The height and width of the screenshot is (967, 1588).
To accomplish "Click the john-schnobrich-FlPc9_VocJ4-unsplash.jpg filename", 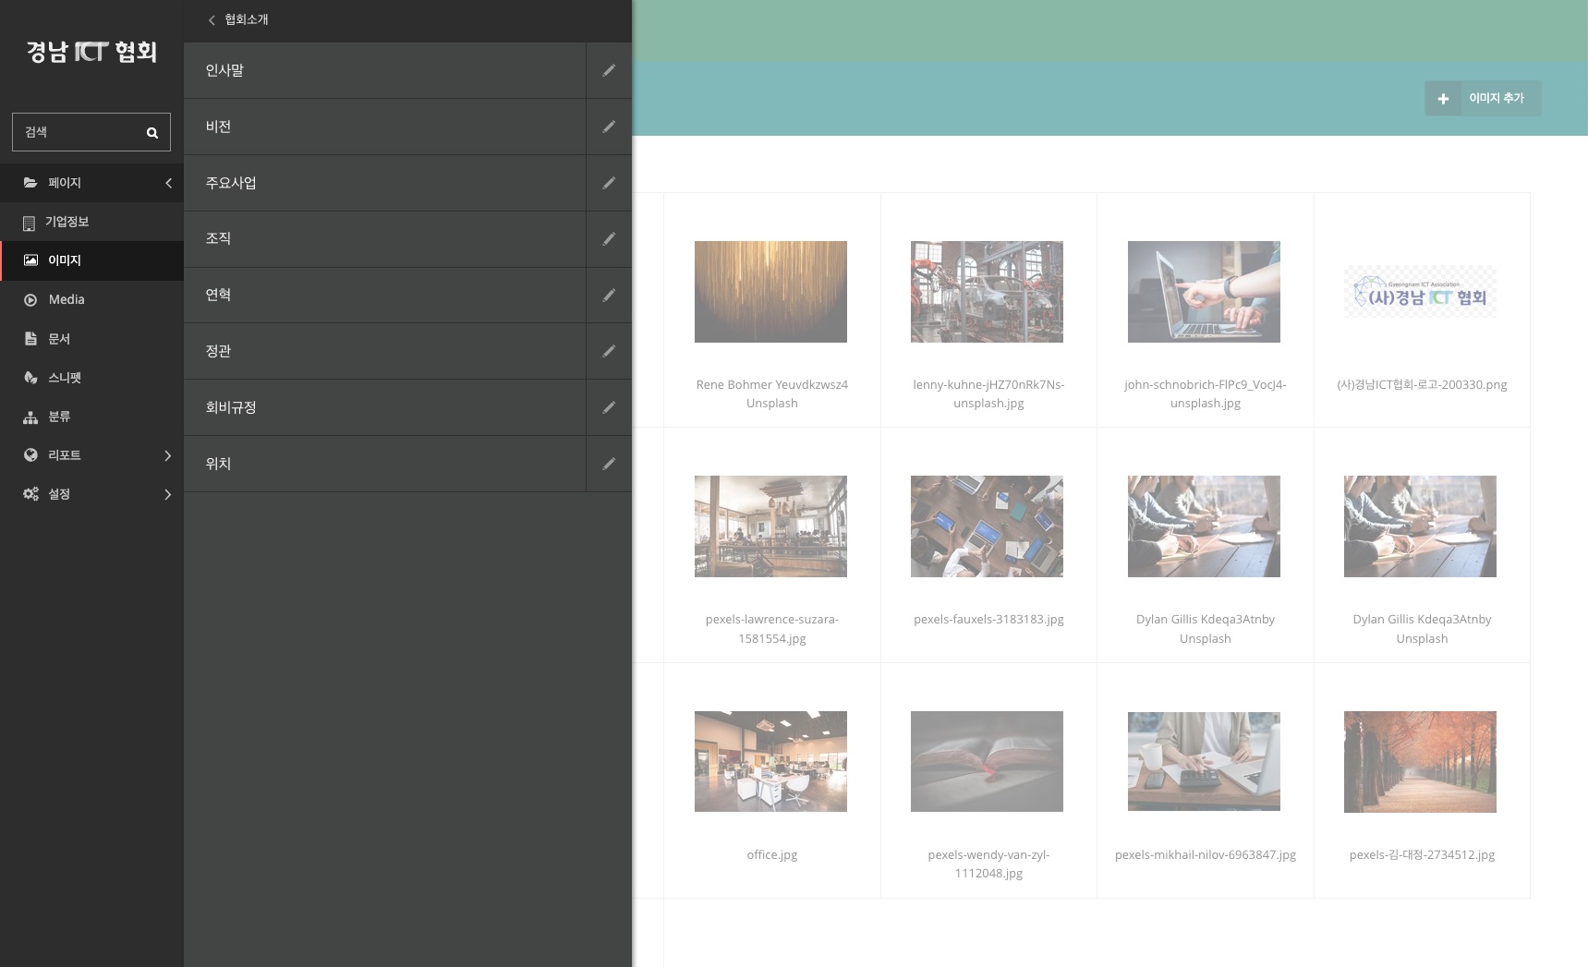I will 1206,394.
